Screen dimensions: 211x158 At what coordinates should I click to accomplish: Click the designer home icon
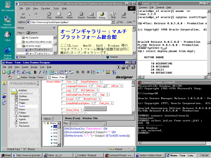coord(10,77)
